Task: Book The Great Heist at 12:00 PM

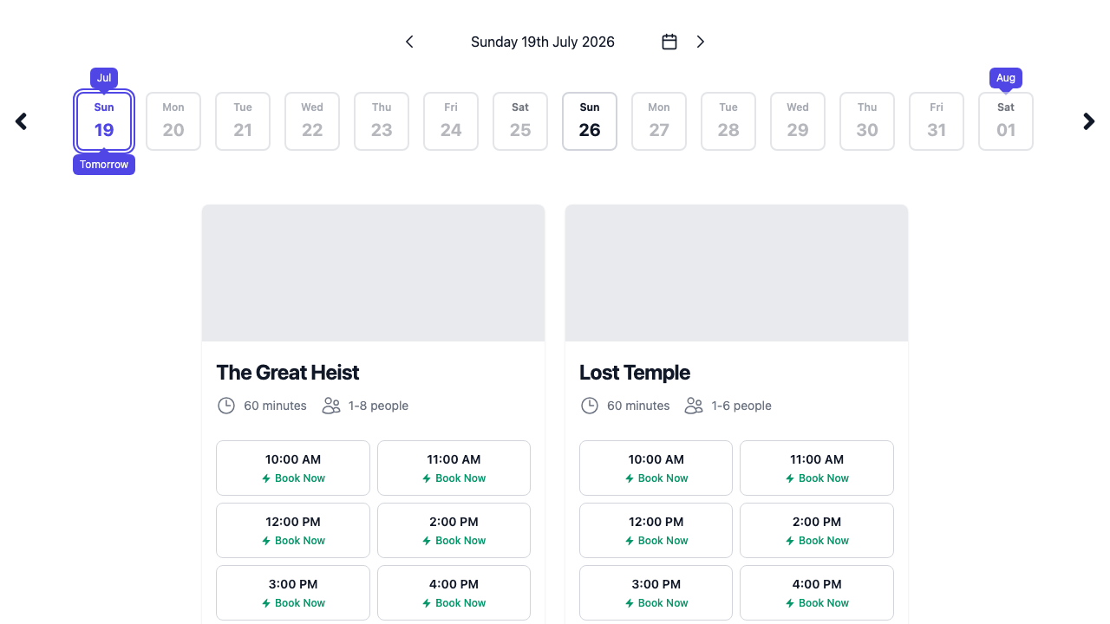Action: tap(293, 530)
